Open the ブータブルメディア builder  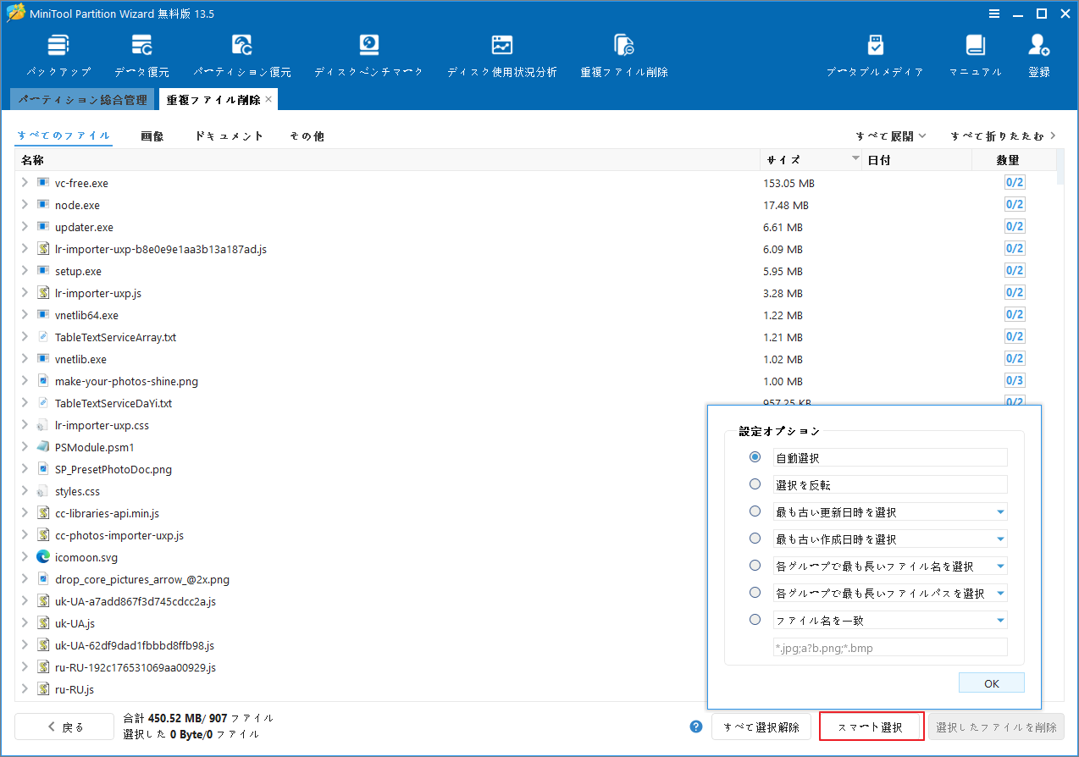pos(876,52)
